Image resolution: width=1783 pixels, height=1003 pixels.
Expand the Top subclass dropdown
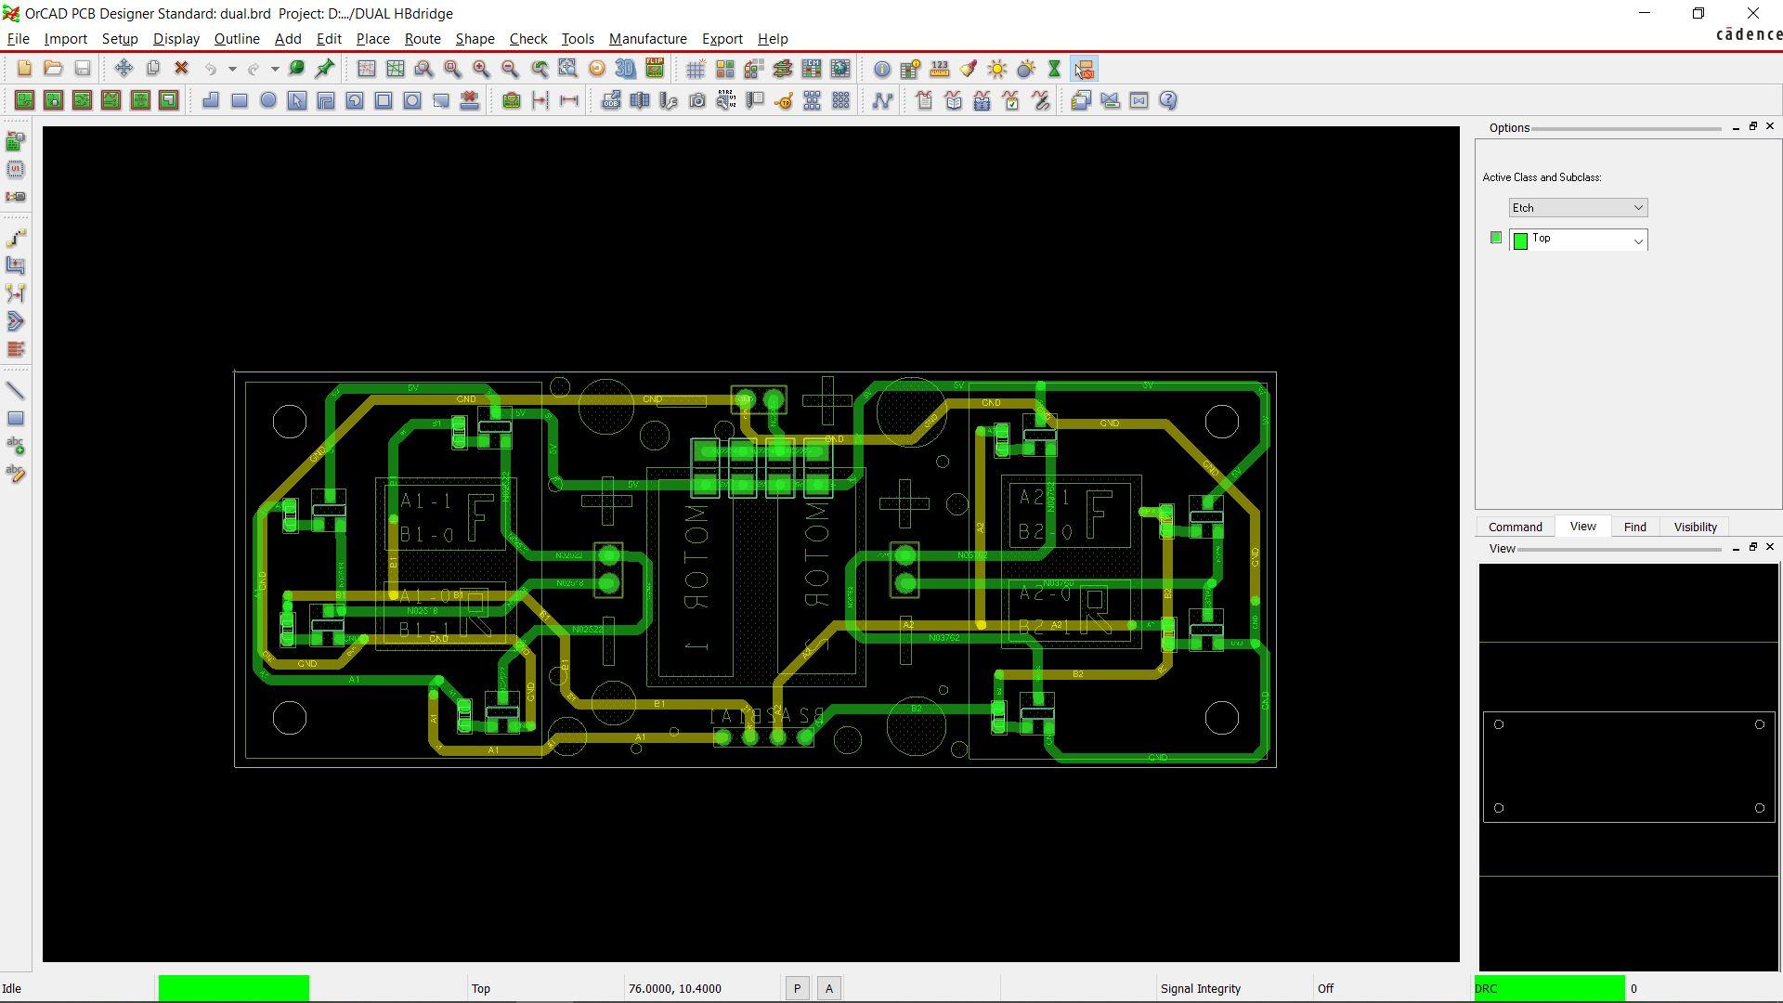1637,241
